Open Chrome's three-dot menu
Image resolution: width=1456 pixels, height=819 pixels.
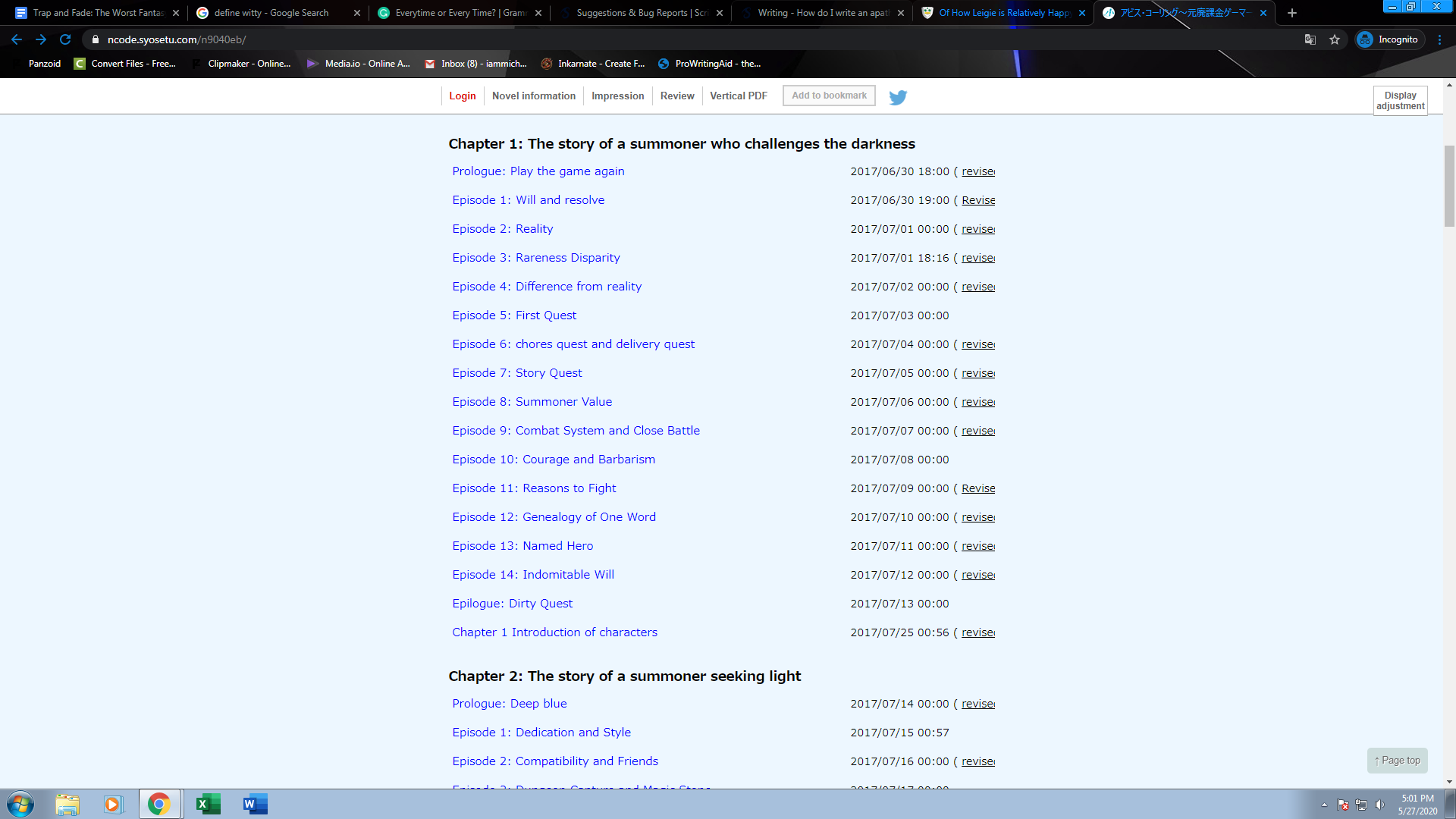[x=1439, y=39]
